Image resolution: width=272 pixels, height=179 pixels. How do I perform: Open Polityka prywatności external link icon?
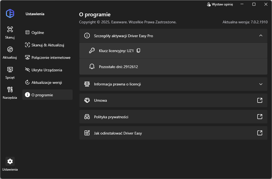(260, 117)
